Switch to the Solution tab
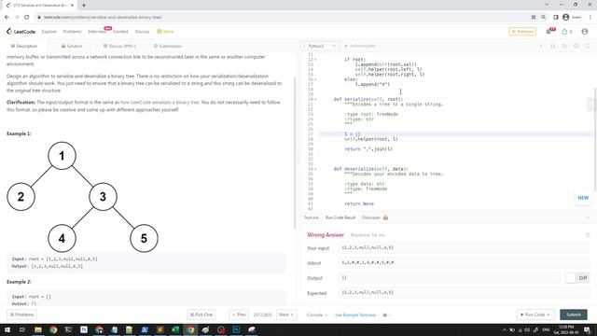Screen dimensions: 597x336 tap(72, 46)
